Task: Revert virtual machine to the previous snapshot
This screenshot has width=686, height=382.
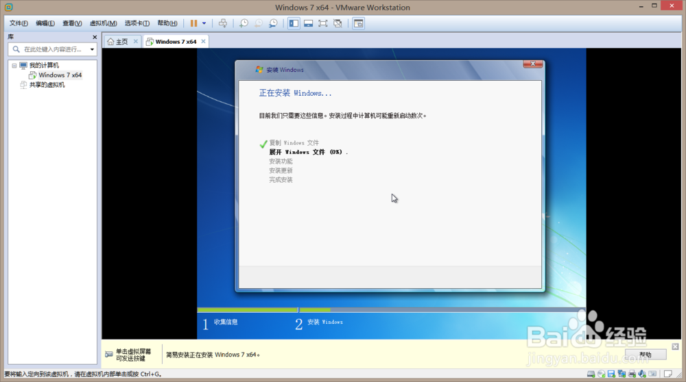Action: 259,23
